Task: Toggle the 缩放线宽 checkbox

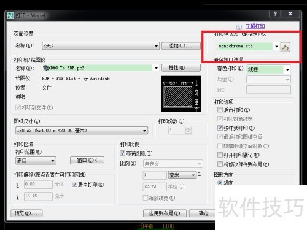Action: (146, 197)
